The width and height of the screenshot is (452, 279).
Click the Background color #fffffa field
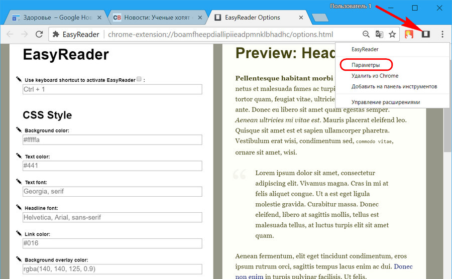[x=112, y=140]
